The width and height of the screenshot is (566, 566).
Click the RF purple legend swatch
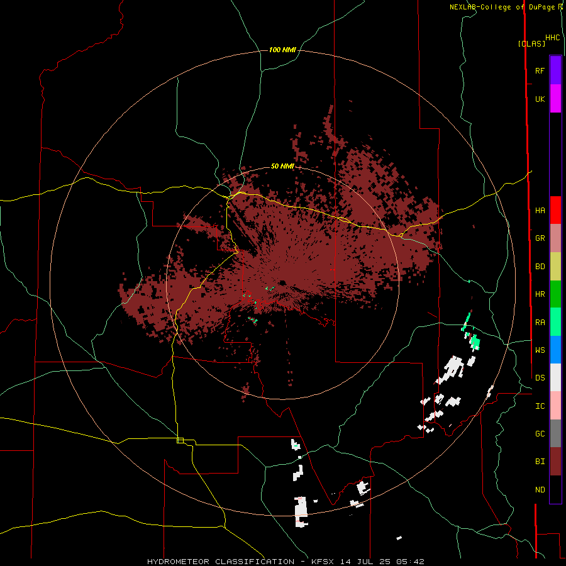(555, 70)
